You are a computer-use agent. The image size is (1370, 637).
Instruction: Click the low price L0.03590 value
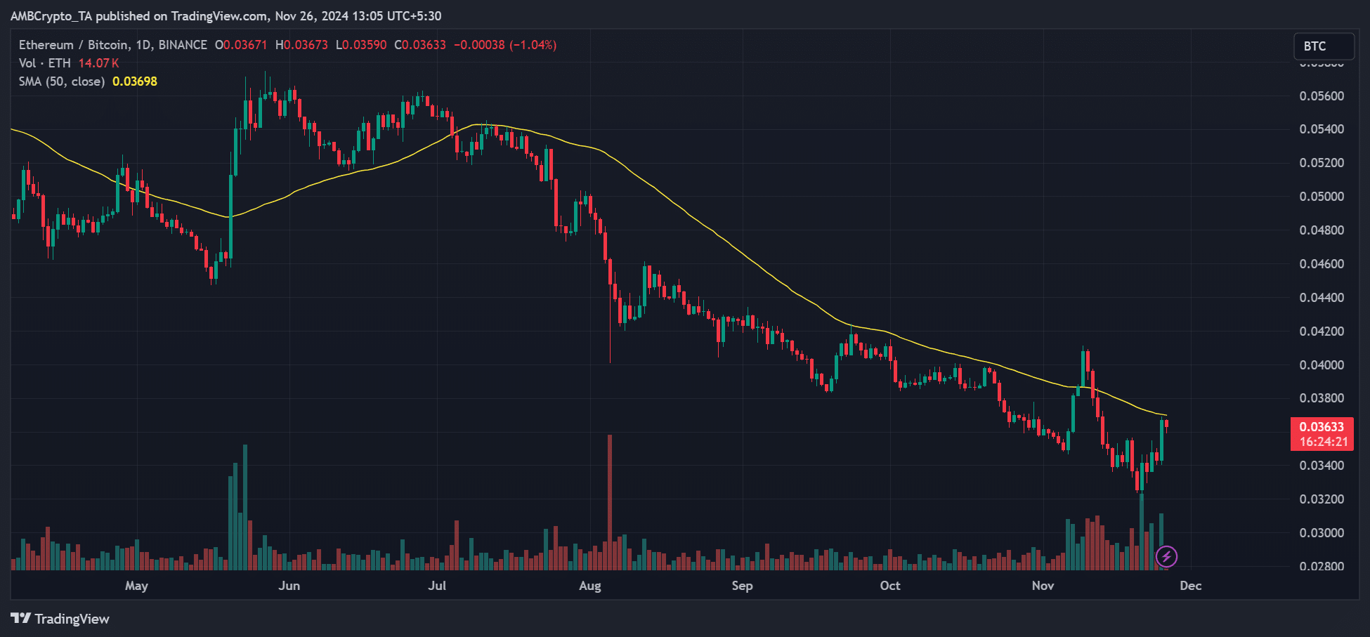pos(361,45)
